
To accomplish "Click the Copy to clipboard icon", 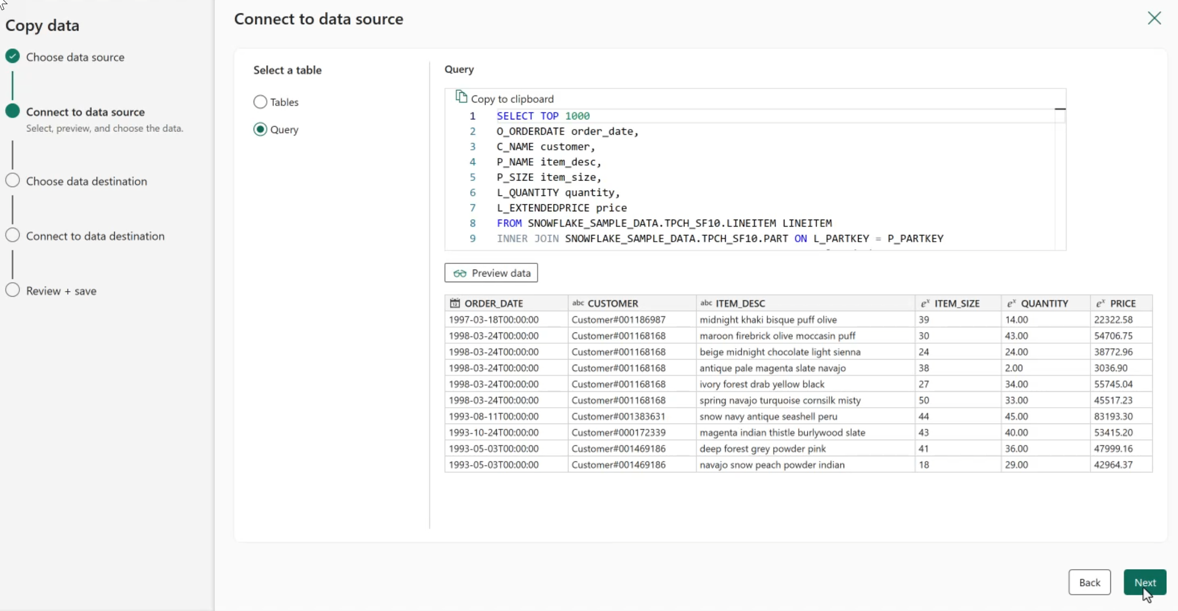I will click(461, 97).
